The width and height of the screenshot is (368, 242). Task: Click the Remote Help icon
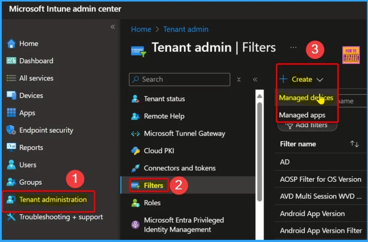[135, 116]
